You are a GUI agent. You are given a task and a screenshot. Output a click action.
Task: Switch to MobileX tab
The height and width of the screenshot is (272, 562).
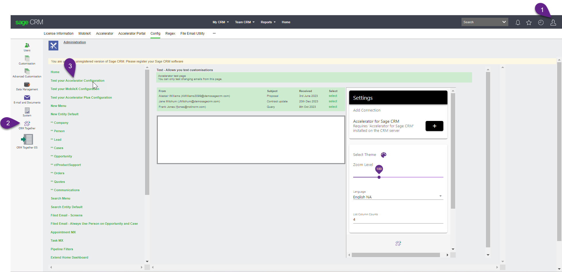pyautogui.click(x=85, y=34)
